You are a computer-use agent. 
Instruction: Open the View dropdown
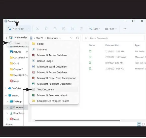111,29
